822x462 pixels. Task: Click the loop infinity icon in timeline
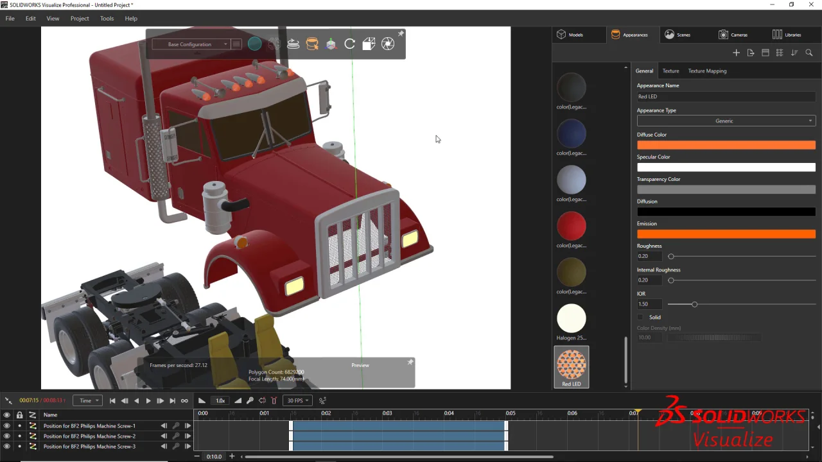click(184, 400)
